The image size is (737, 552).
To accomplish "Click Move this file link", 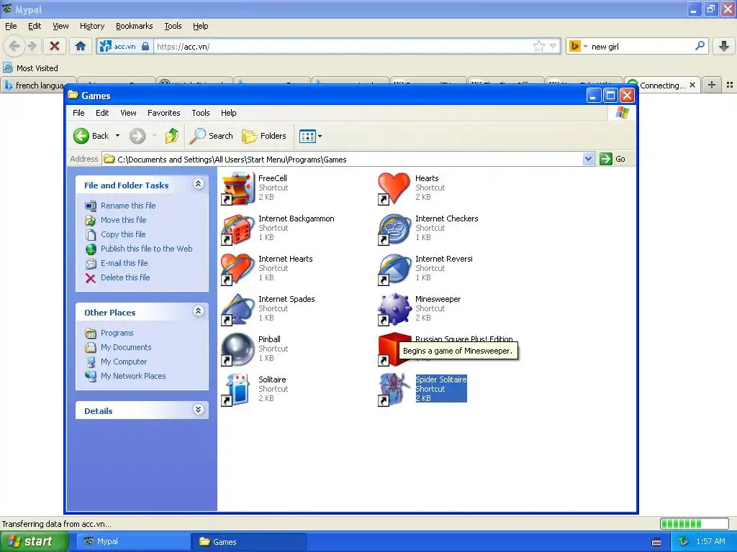I will [124, 220].
